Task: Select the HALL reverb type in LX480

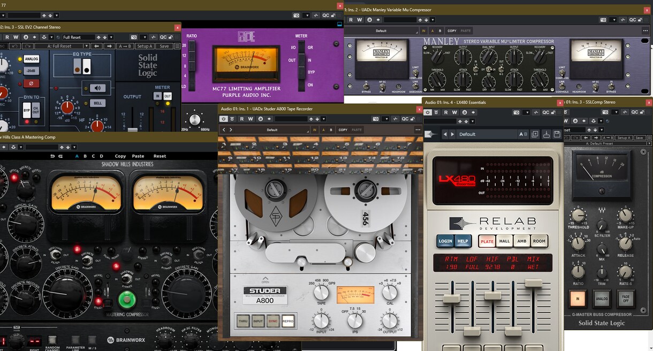Action: click(x=504, y=241)
